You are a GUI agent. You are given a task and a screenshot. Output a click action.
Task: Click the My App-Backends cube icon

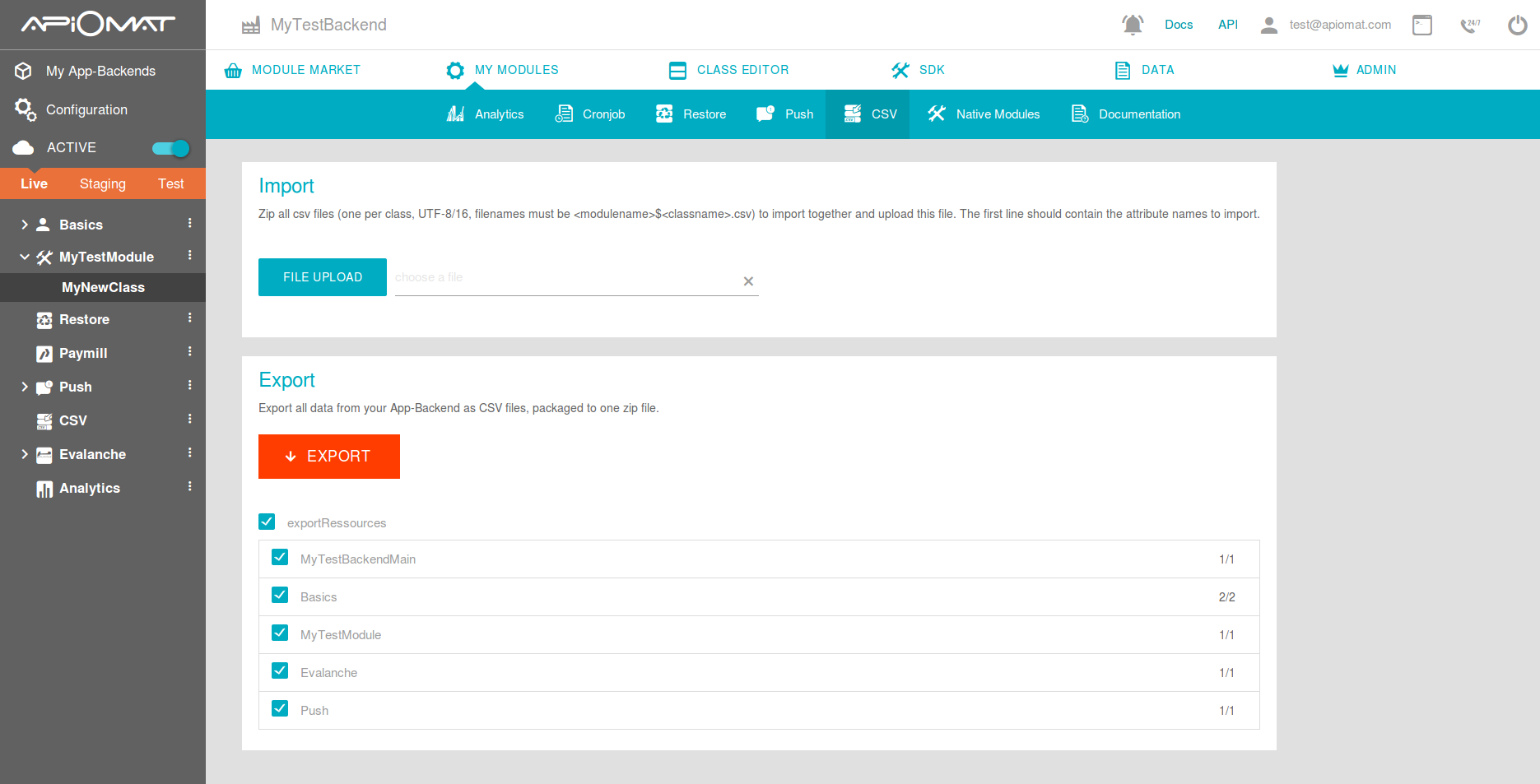coord(24,71)
